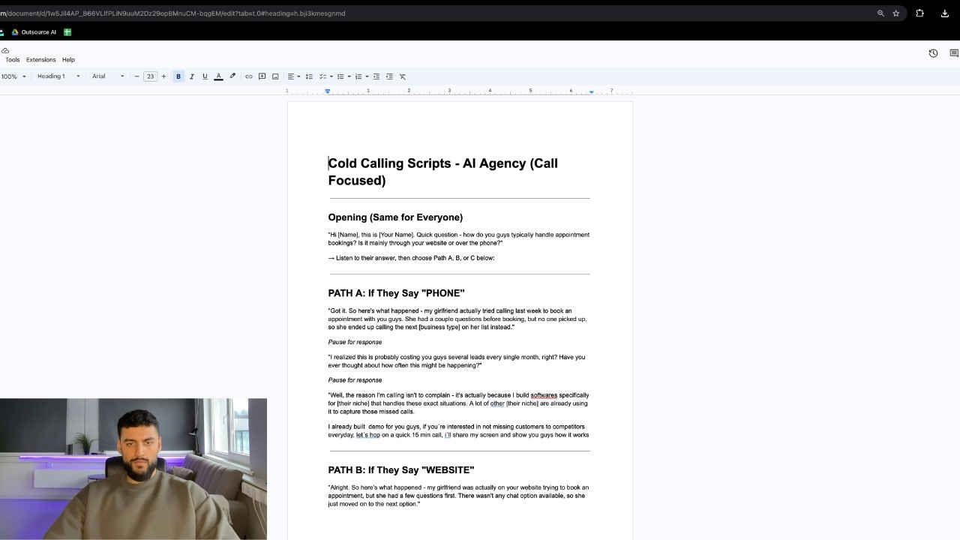
Task: Click the checklist icon
Action: pyautogui.click(x=323, y=76)
